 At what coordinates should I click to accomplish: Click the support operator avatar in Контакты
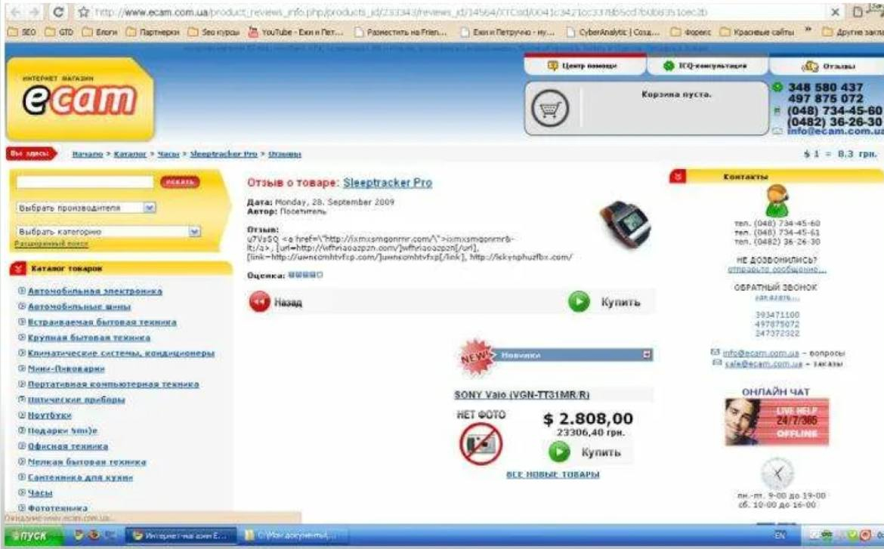pos(777,201)
